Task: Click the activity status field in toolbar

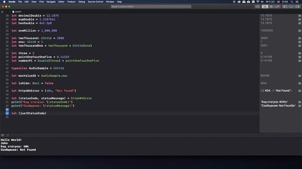Action: (151, 7)
